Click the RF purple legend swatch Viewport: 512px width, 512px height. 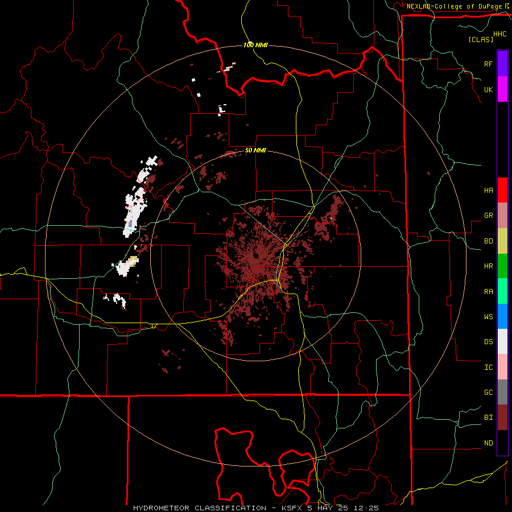pyautogui.click(x=502, y=64)
